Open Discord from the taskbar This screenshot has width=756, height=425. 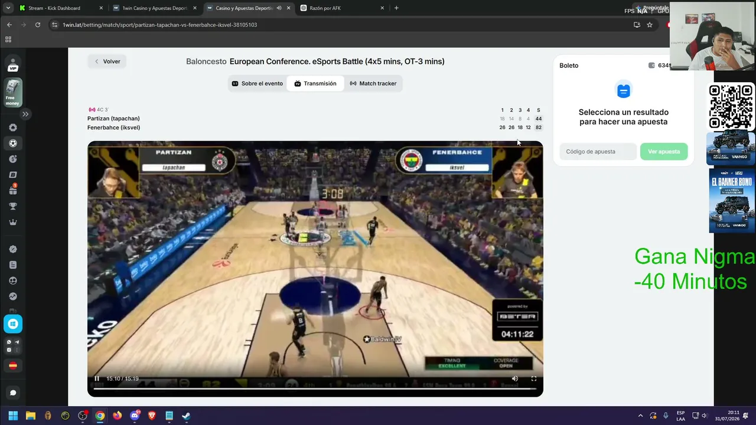point(135,416)
